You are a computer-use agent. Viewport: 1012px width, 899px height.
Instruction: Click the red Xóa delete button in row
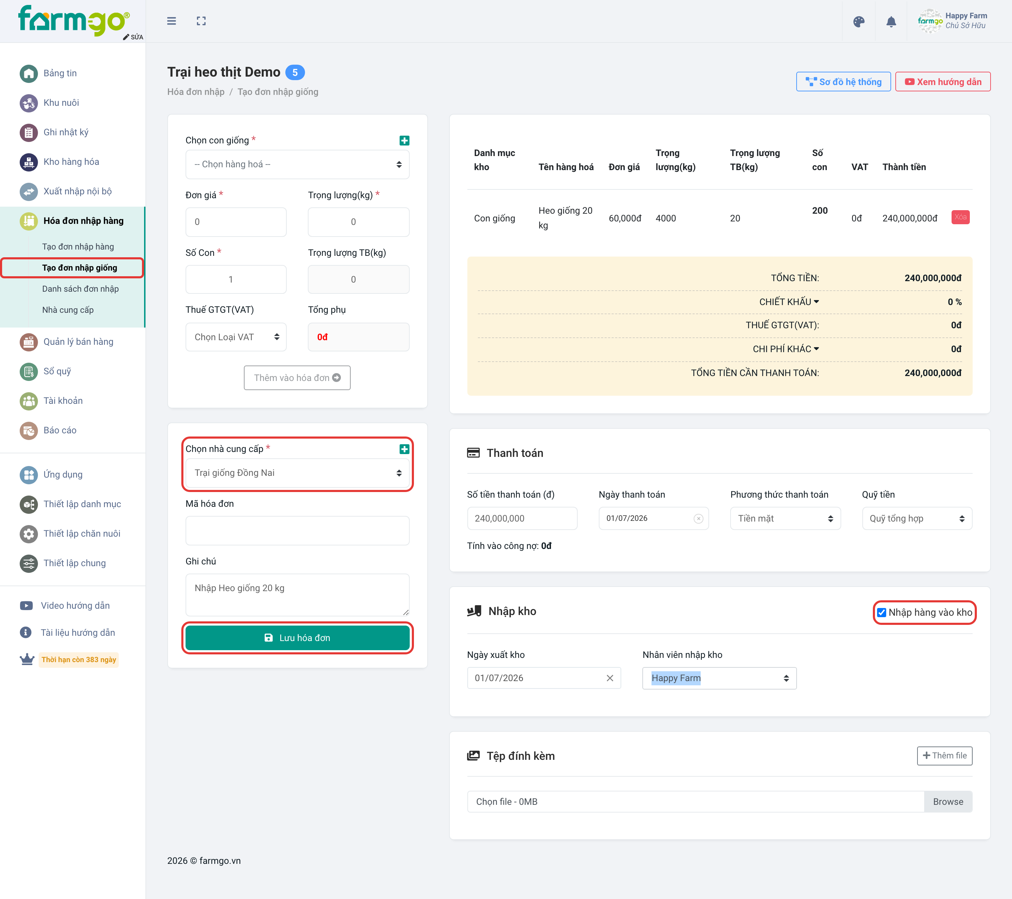point(960,217)
